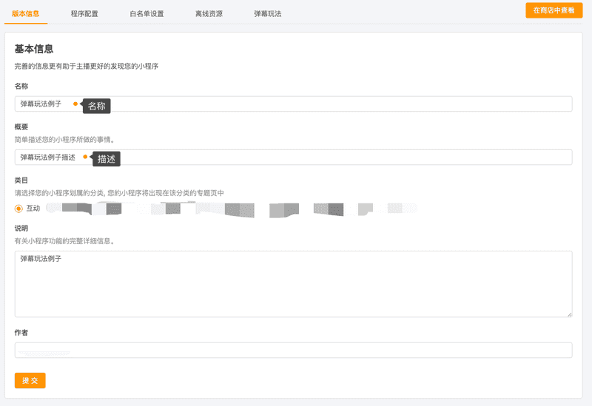Open the 离线资源 tab

(x=209, y=13)
